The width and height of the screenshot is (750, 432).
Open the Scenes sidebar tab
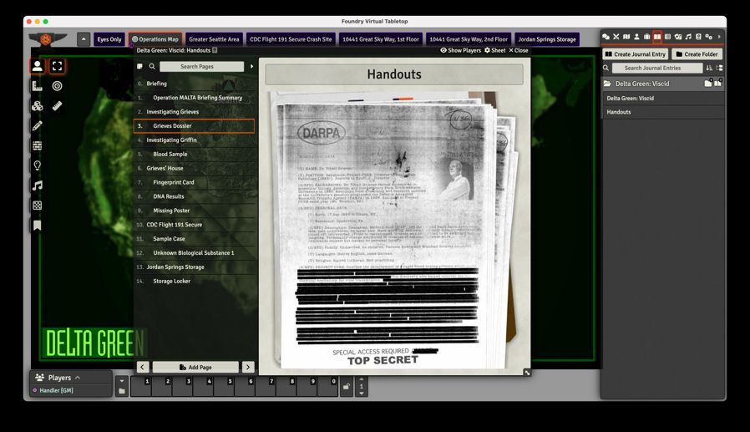[626, 37]
